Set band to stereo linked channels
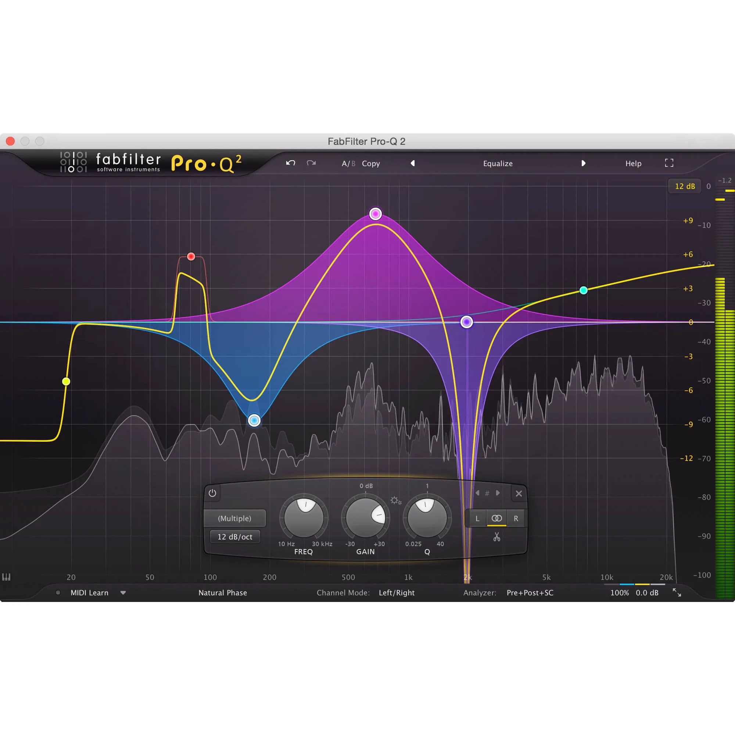The width and height of the screenshot is (735, 735). (x=497, y=519)
